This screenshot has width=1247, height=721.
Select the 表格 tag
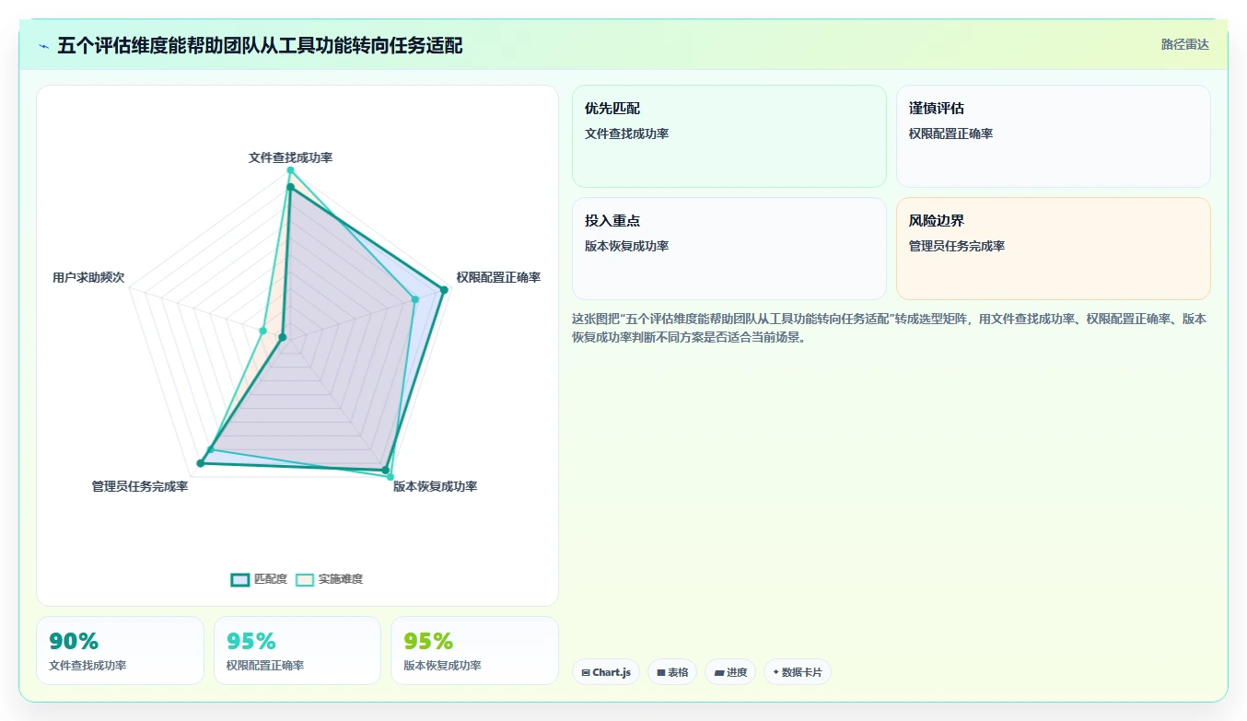(x=672, y=672)
